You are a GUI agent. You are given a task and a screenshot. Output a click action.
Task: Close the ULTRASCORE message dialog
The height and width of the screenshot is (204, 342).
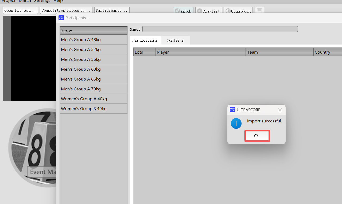click(x=280, y=110)
